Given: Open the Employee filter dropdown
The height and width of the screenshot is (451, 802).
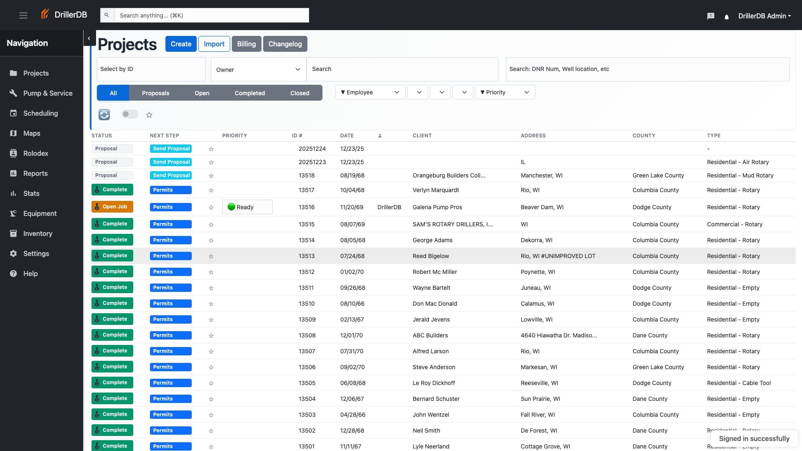Looking at the screenshot, I should tap(370, 92).
